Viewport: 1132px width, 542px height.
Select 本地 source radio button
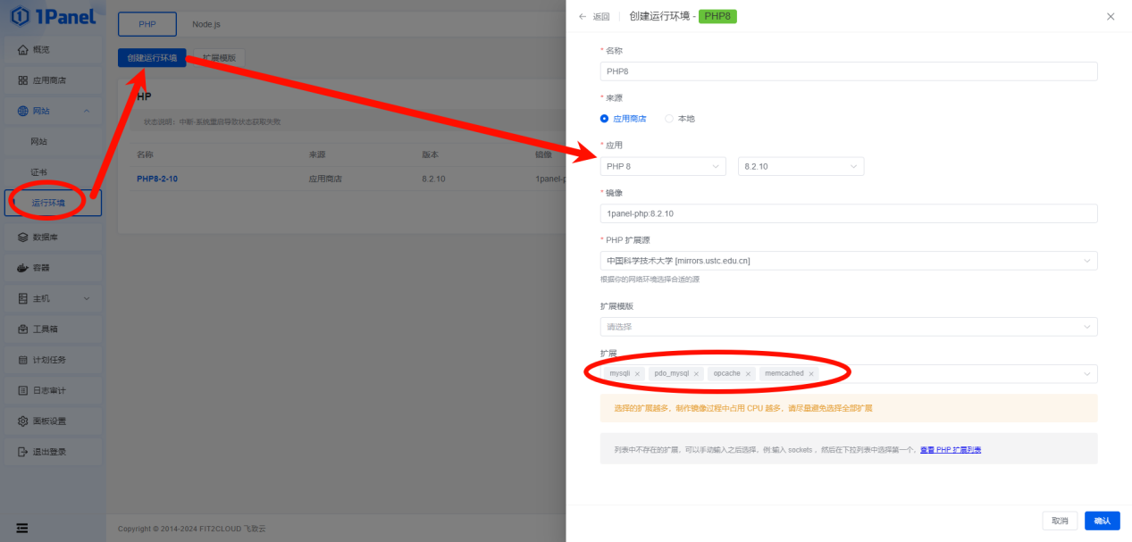point(669,119)
